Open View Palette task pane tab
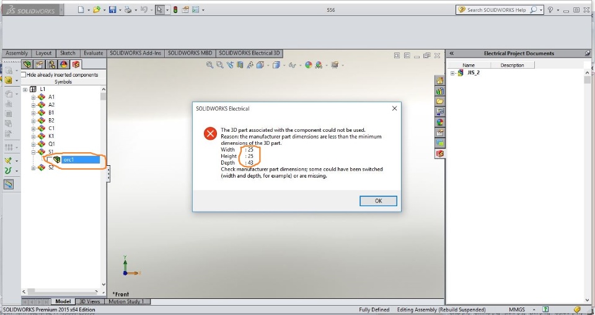This screenshot has height=315, width=595. [x=440, y=111]
